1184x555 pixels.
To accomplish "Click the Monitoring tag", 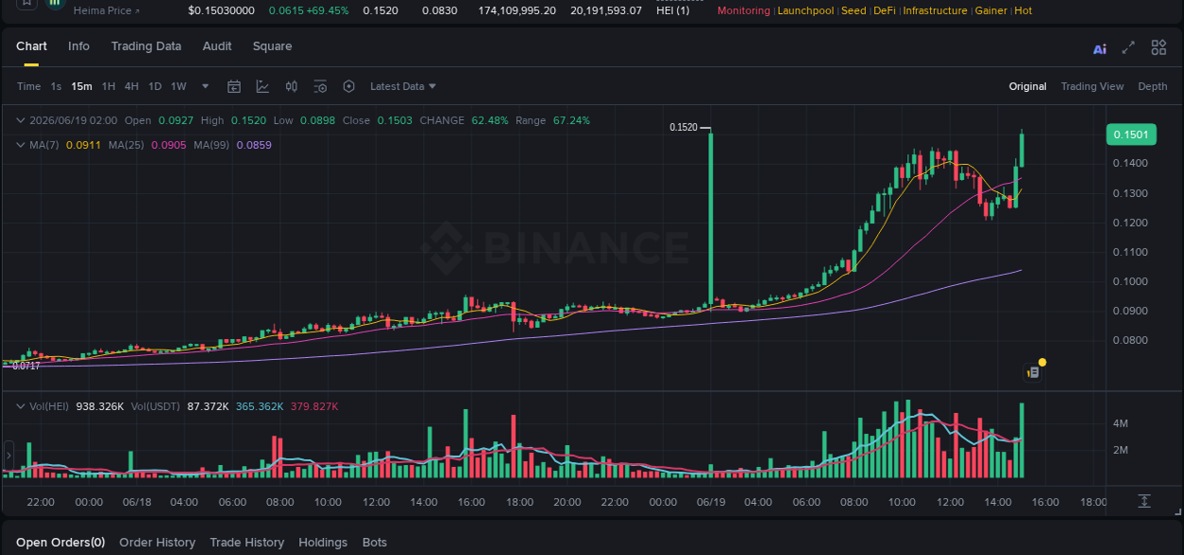I will tap(744, 10).
